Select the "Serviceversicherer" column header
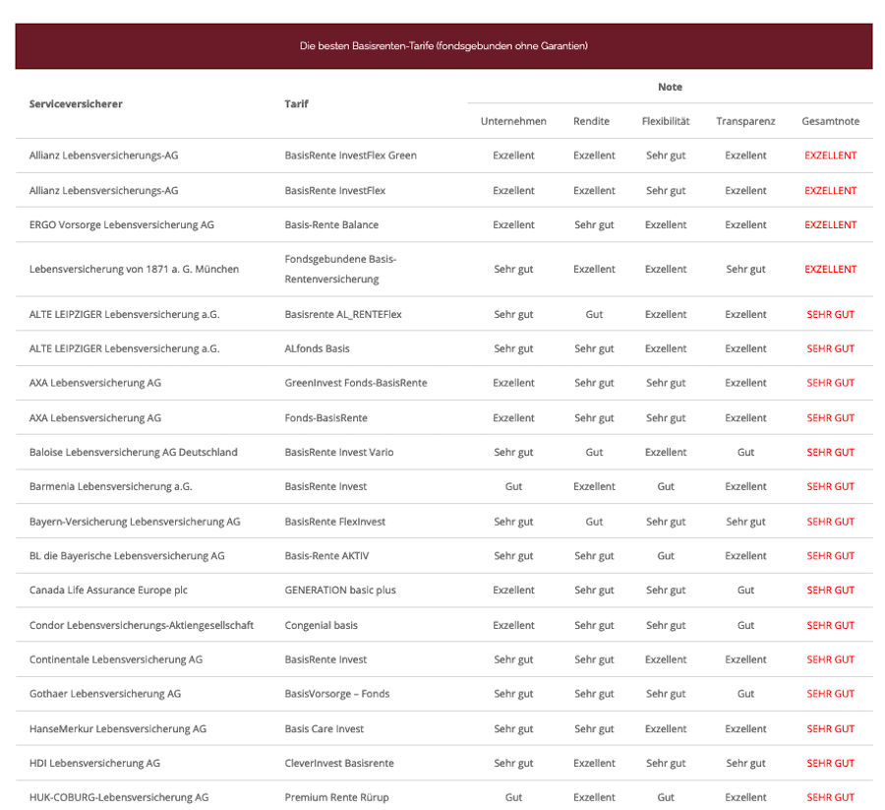 (76, 104)
